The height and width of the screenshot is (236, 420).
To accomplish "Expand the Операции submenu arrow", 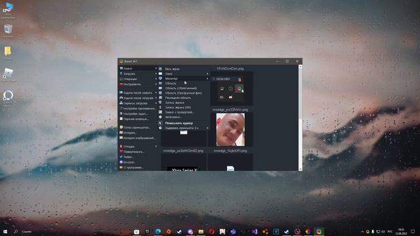I will (x=156, y=79).
